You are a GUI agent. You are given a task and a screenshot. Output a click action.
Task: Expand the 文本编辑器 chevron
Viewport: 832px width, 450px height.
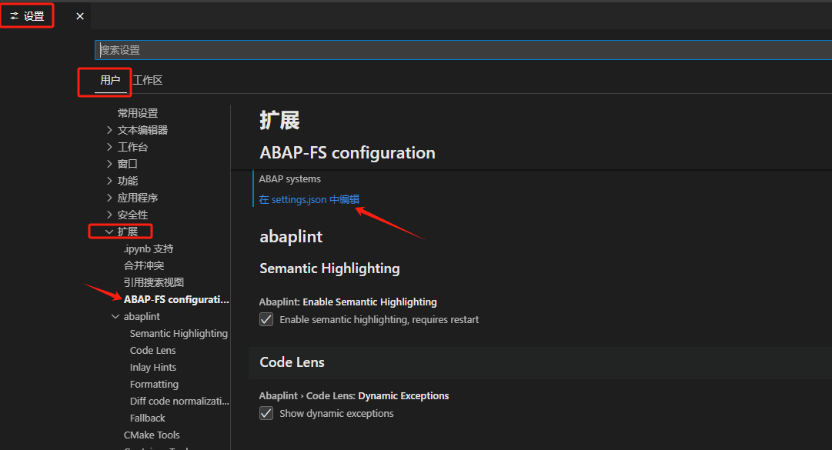click(109, 130)
